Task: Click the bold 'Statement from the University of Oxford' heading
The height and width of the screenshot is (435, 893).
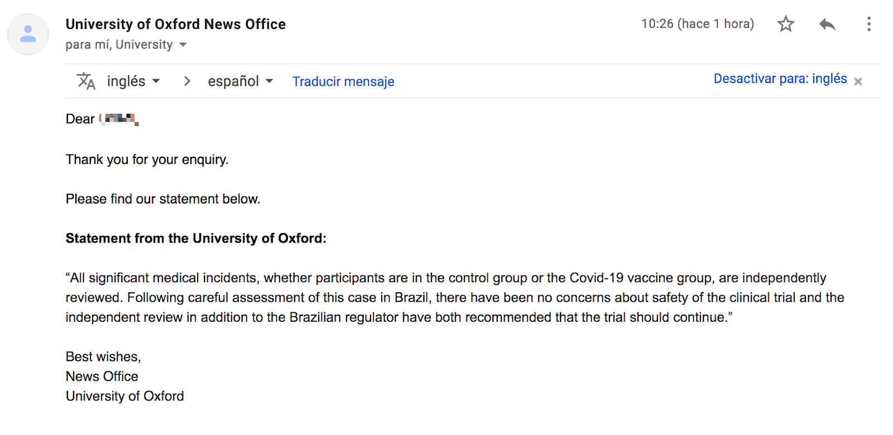Action: pyautogui.click(x=196, y=238)
